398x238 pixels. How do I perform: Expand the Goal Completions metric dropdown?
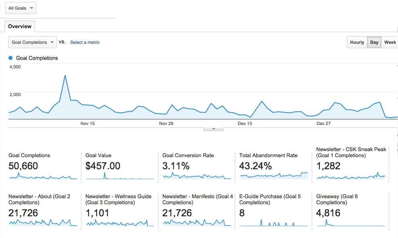click(x=33, y=42)
